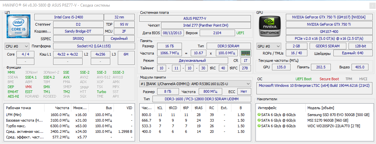Click the Socket H2 (LGA1155) platform field

(x=94, y=46)
